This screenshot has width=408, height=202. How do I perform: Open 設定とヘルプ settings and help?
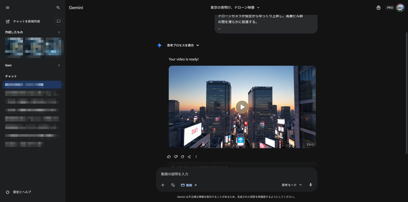point(22,192)
